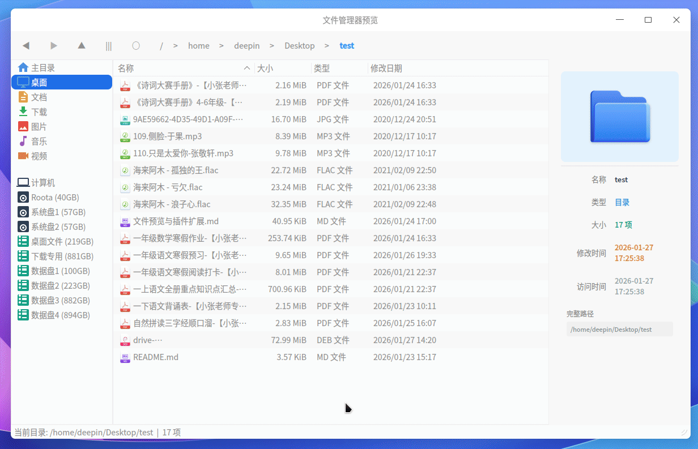Image resolution: width=698 pixels, height=449 pixels.
Task: Click FLAC icon of 海来阿木 - 亏欠
Action: pos(125,187)
